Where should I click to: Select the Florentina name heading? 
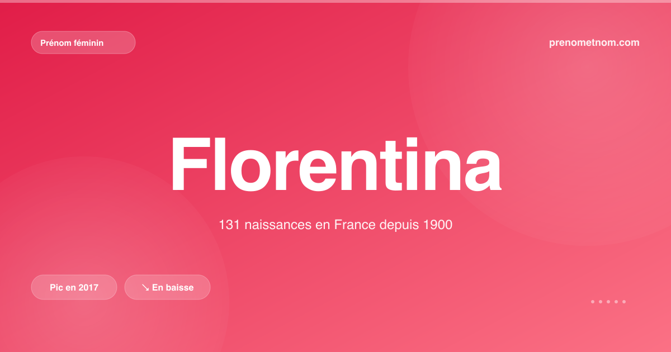[335, 165]
